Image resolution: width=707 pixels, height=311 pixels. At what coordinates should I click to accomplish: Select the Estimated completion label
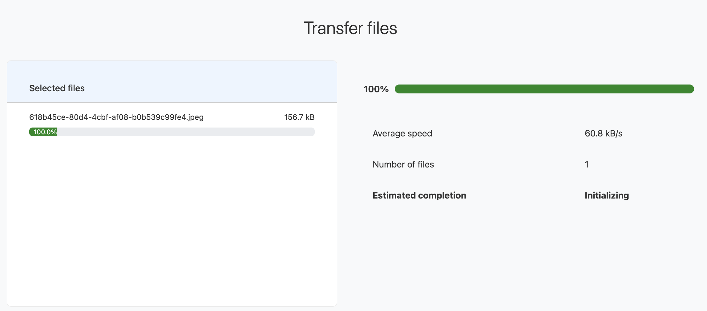pyautogui.click(x=419, y=195)
